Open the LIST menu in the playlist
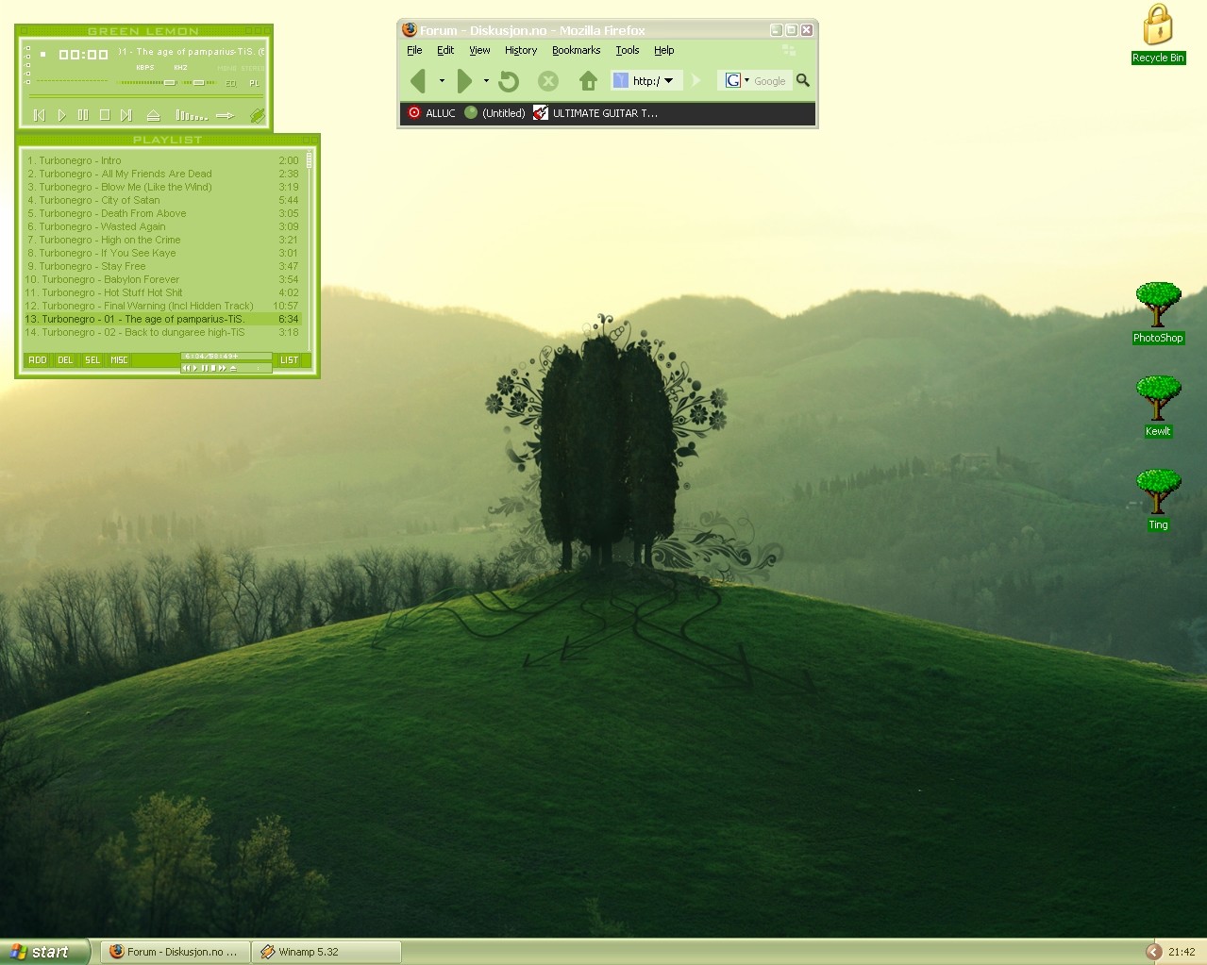This screenshot has width=1207, height=965. pyautogui.click(x=289, y=359)
